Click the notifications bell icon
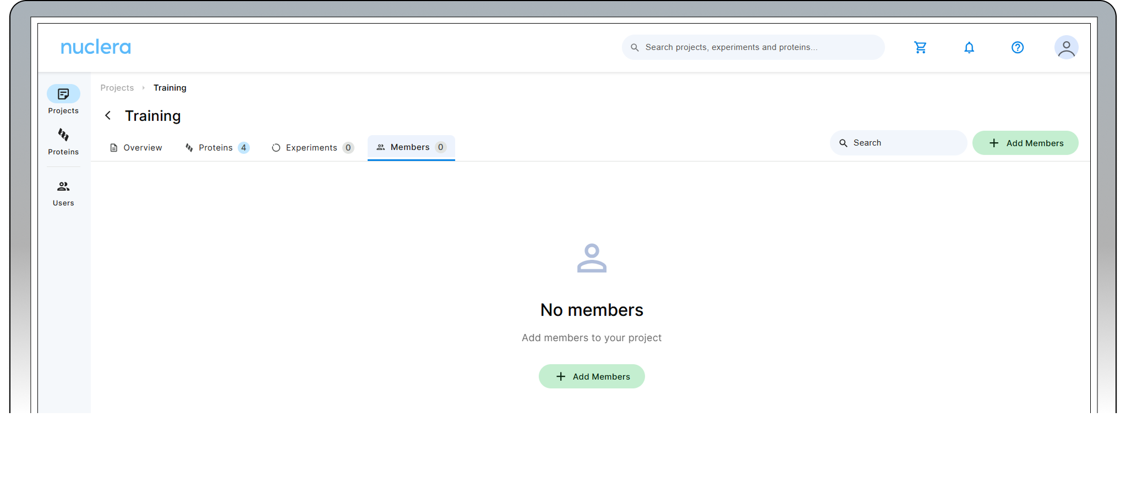Image resolution: width=1126 pixels, height=501 pixels. 969,48
